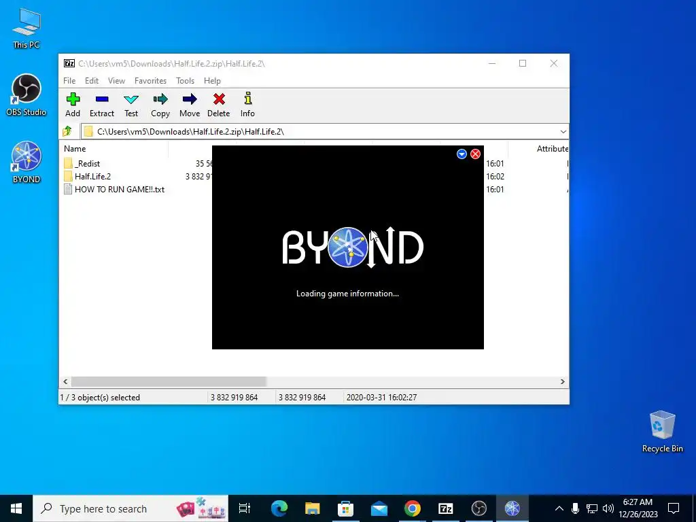Screen dimensions: 696x522
Task: Select the OBS Studio desktop shortcut
Action: click(27, 95)
